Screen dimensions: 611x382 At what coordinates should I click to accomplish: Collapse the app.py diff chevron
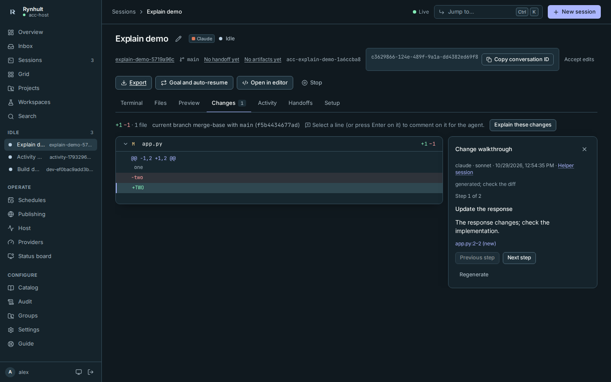pos(126,144)
